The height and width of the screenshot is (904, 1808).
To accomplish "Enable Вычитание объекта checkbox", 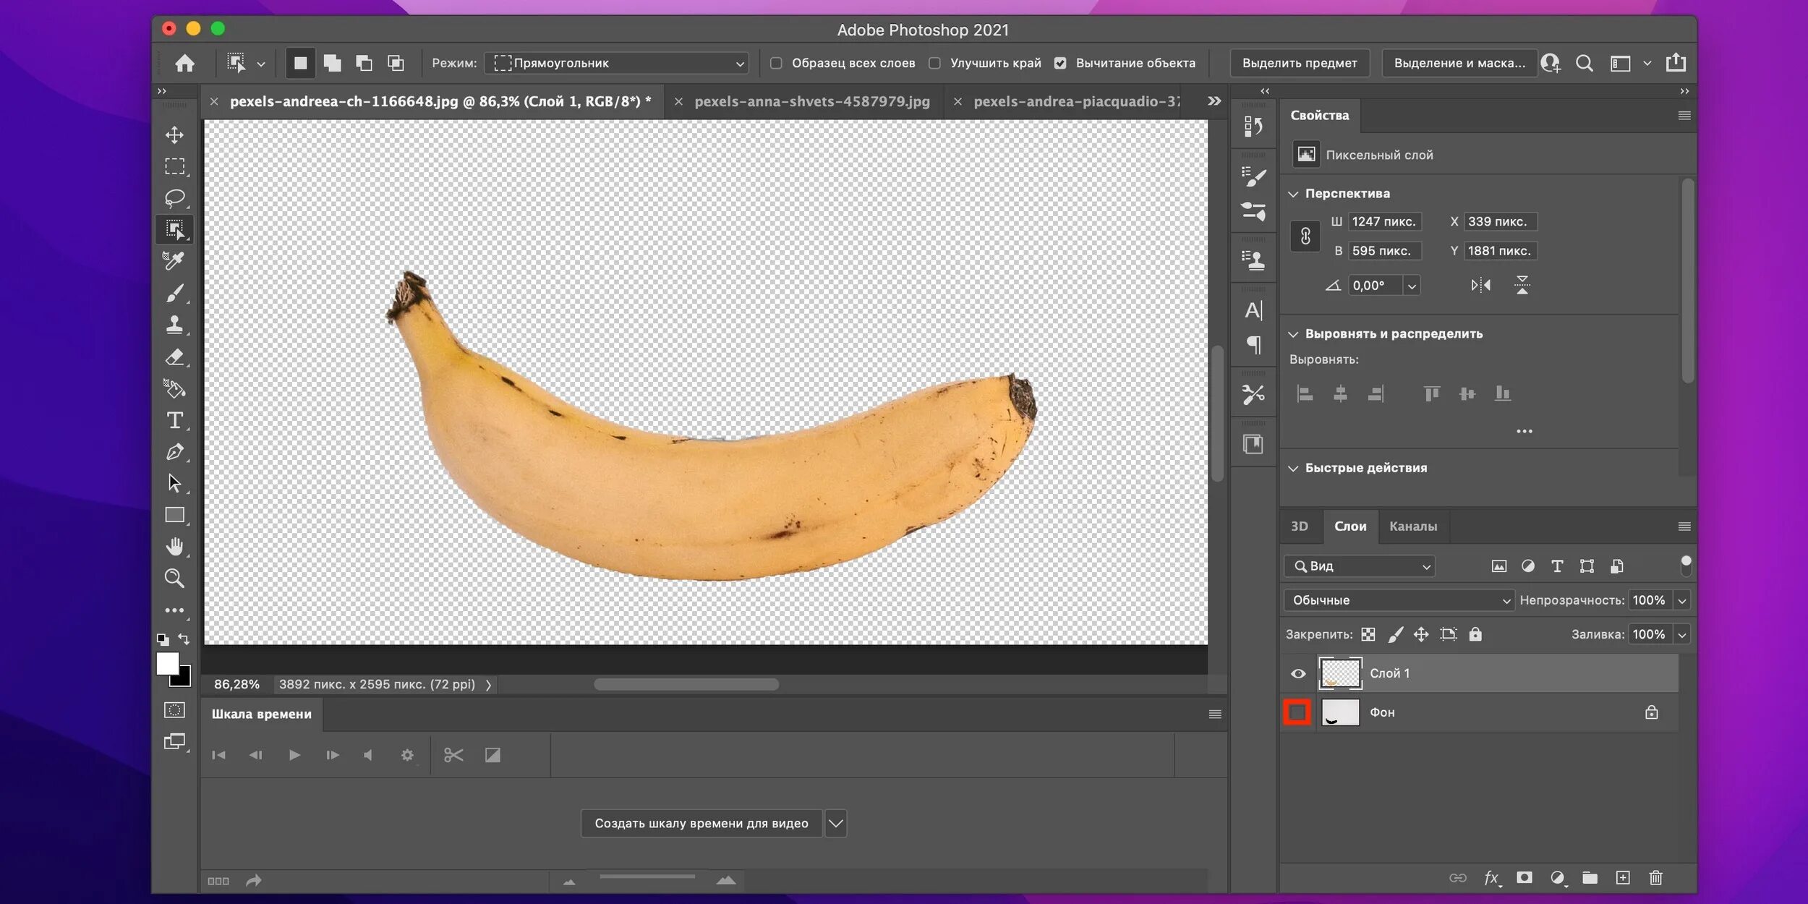I will click(1061, 62).
